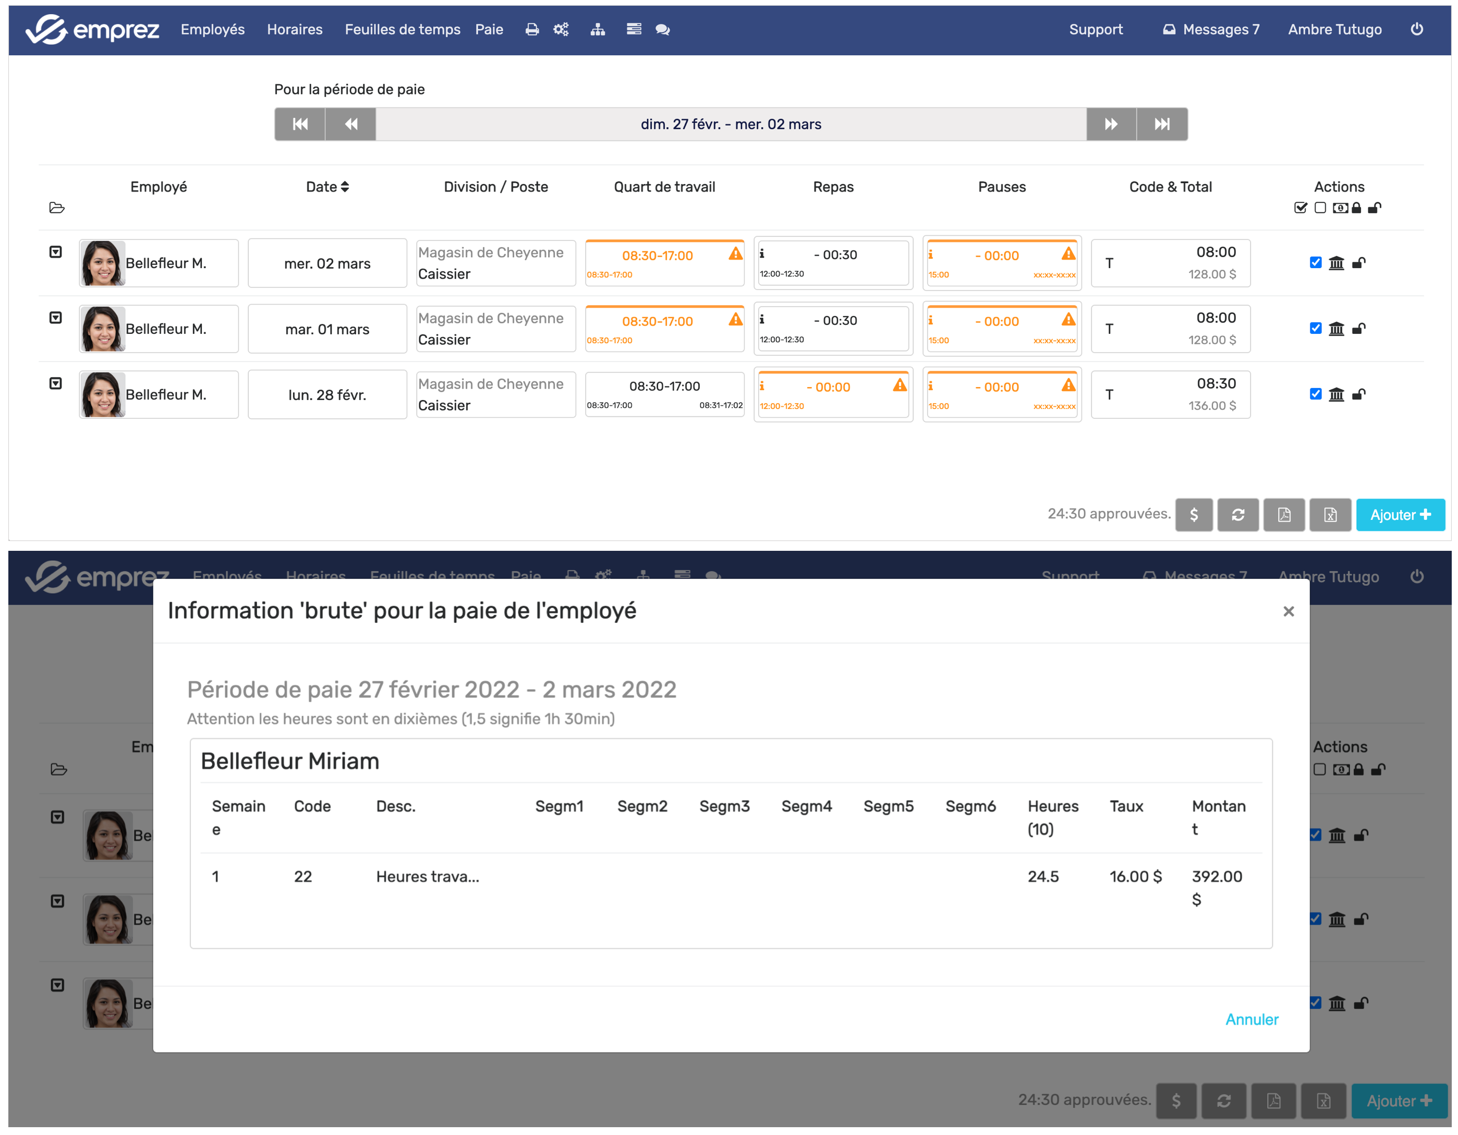The width and height of the screenshot is (1458, 1135).
Task: Open the Feuilles de temps menu
Action: point(402,29)
